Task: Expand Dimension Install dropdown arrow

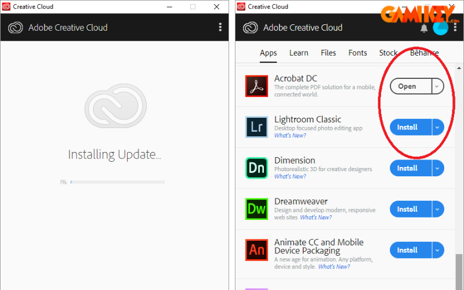Action: (x=437, y=168)
